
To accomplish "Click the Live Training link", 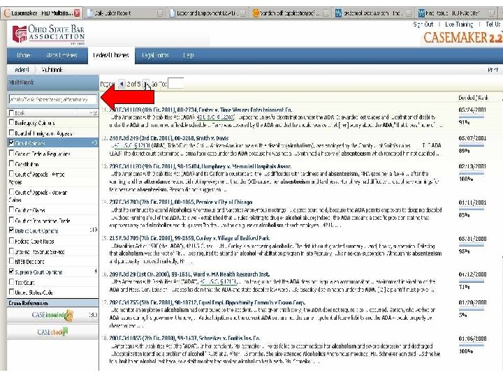I will click(x=459, y=24).
